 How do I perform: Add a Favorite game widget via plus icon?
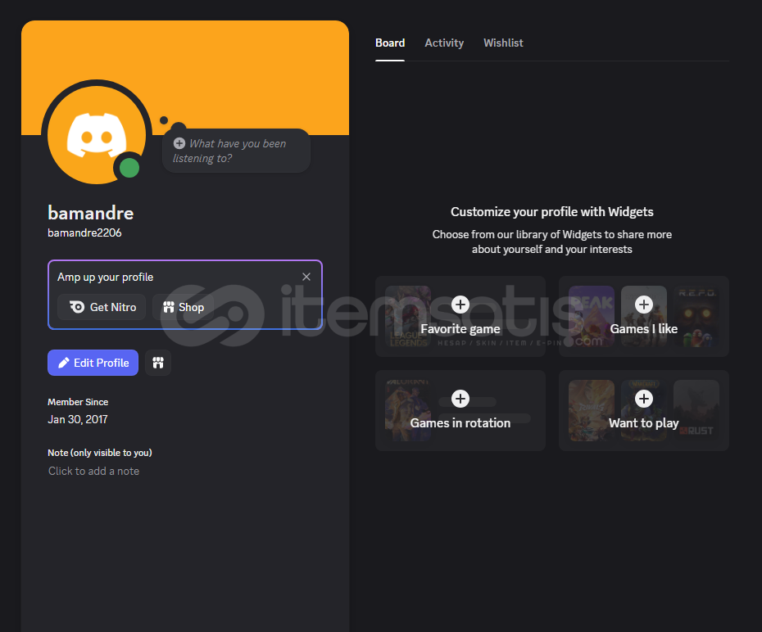click(460, 305)
